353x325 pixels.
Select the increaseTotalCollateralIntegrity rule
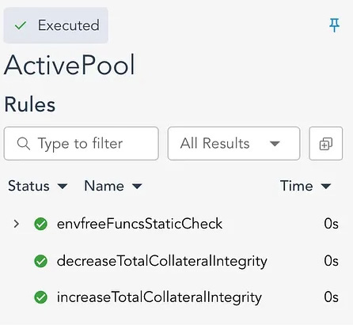159,297
